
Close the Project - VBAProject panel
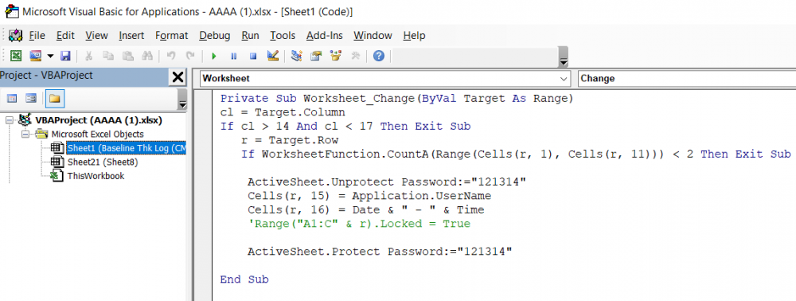tap(178, 76)
